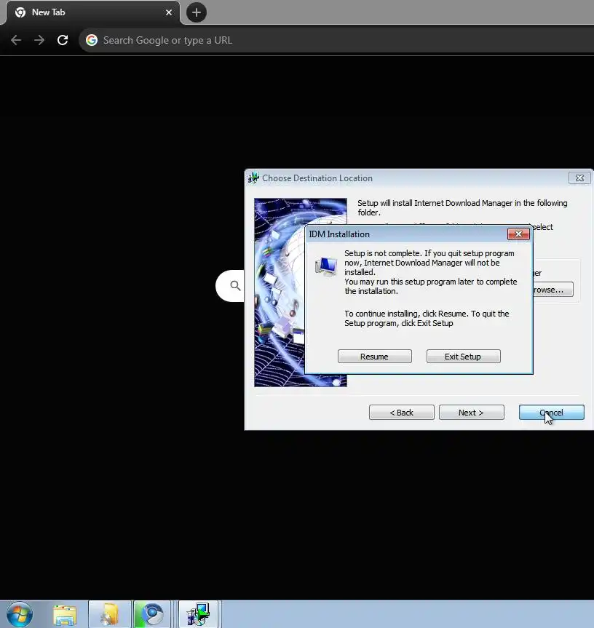Screen dimensions: 594x628
Task: Click Resume in the IDM Installation dialog
Action: tap(374, 357)
